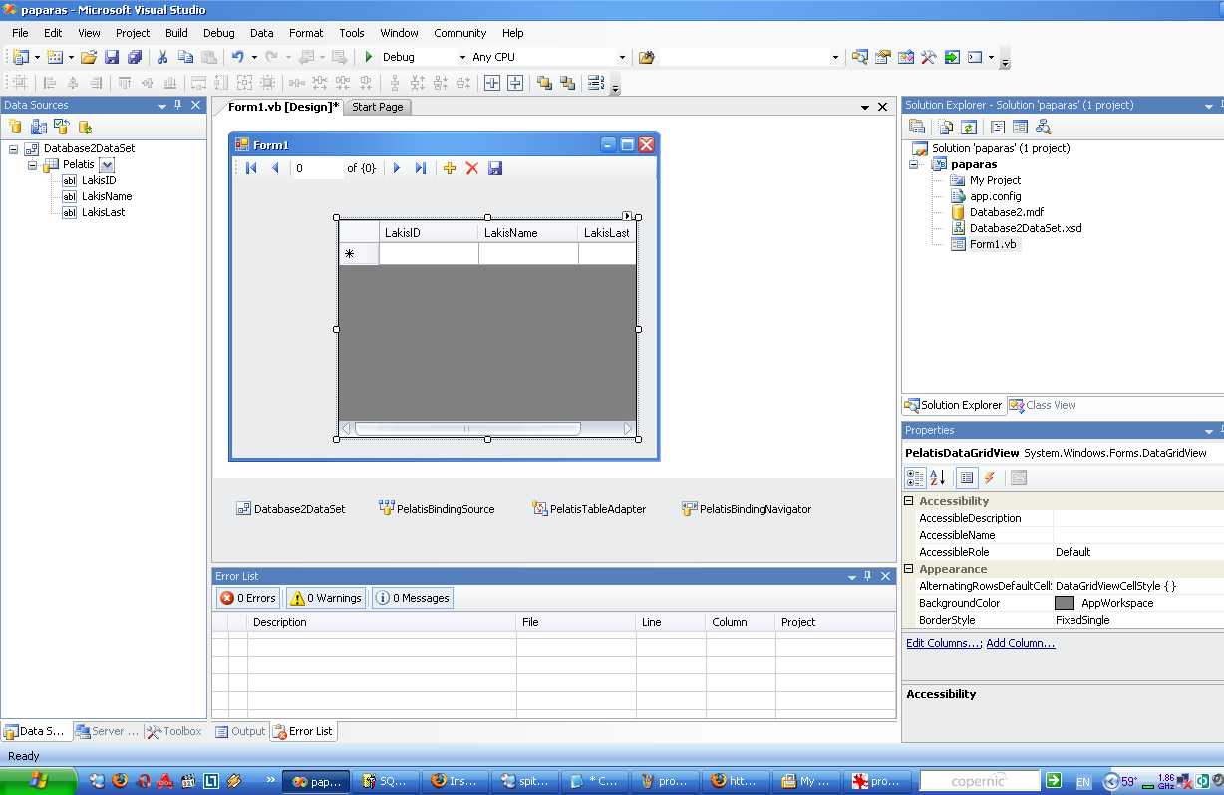This screenshot has height=795, width=1224.
Task: Click Move Next arrow in BindingNavigator
Action: 397,168
